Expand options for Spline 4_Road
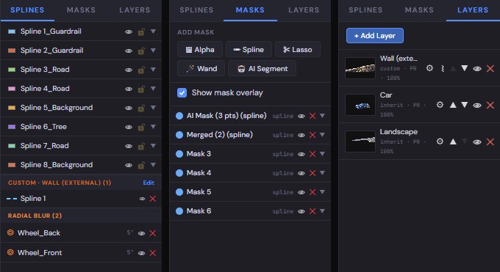Screen dimensions: 500x272 point(153,89)
